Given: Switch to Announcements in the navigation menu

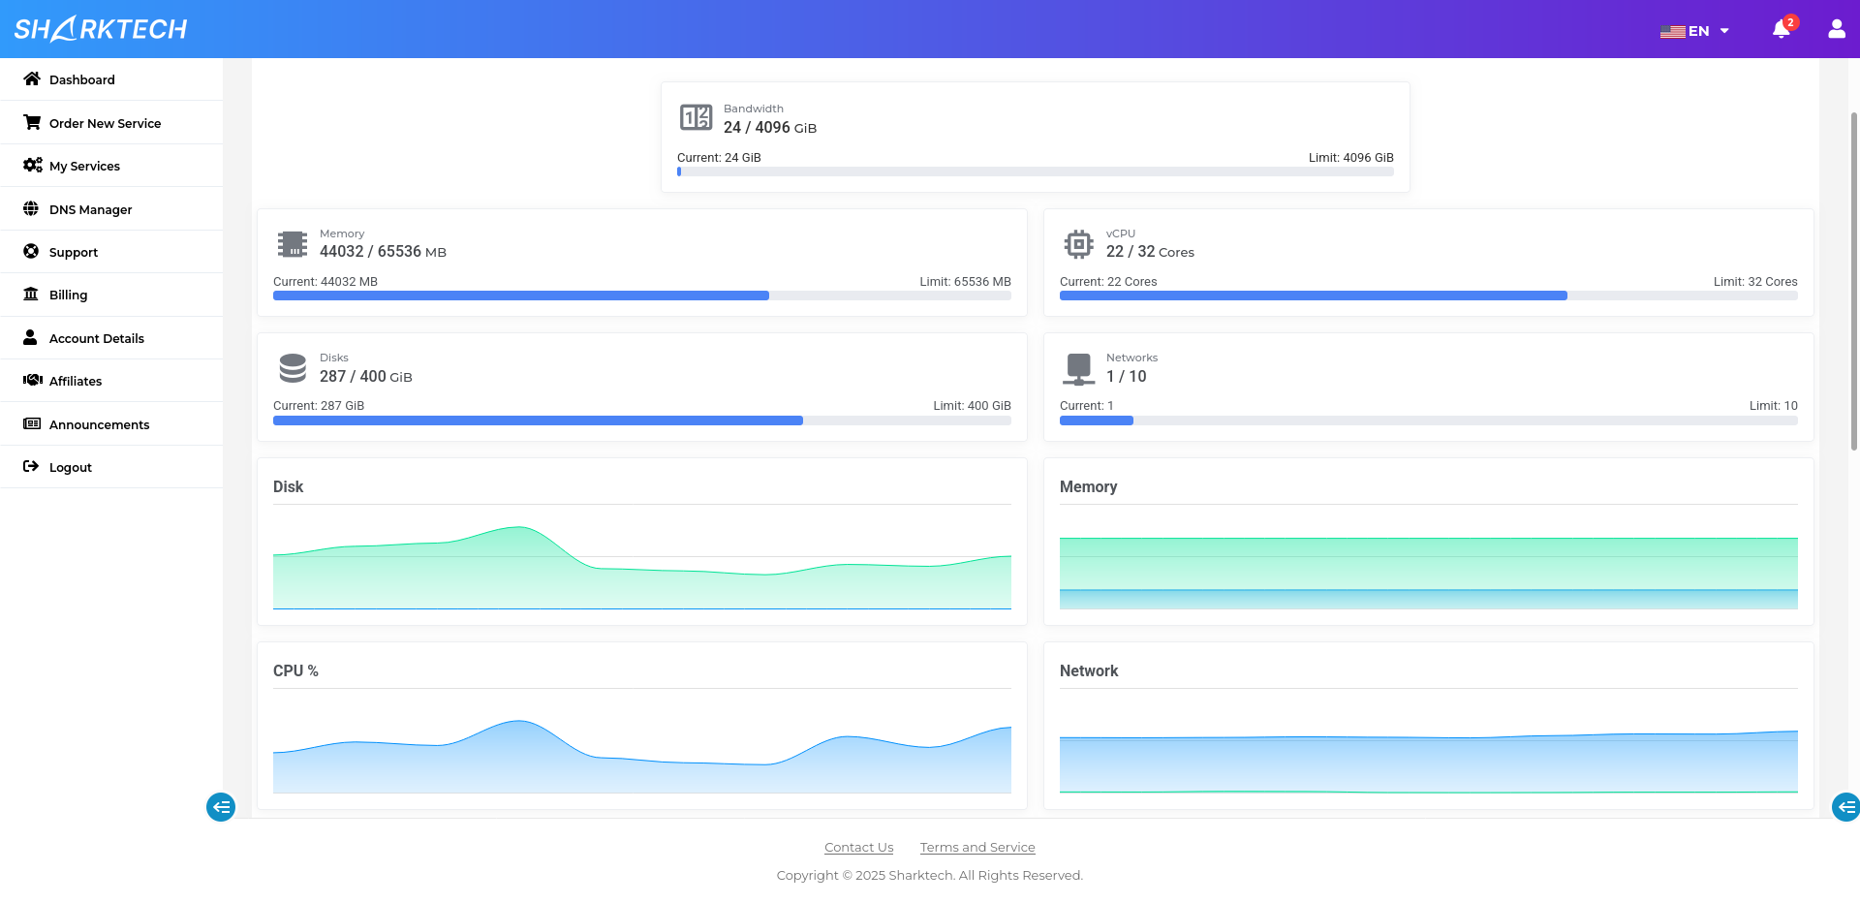Looking at the screenshot, I should (x=100, y=424).
